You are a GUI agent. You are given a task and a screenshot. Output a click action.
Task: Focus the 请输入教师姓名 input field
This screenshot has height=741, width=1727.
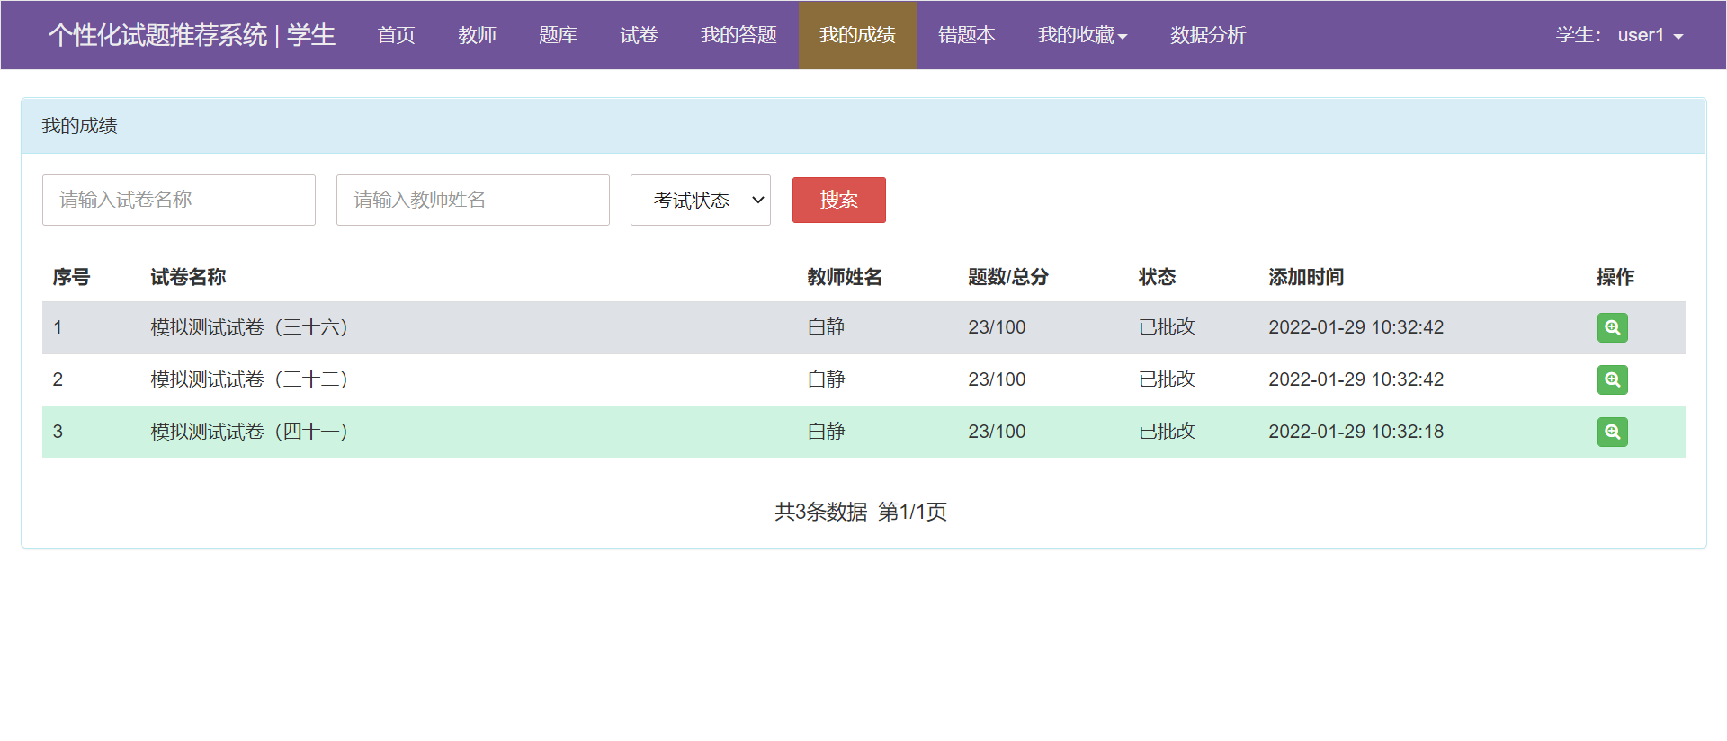click(473, 200)
